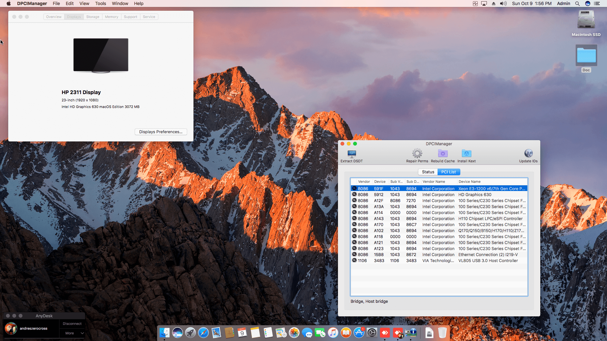Select the Xeon E3-1200 v6/7th Gen row
The width and height of the screenshot is (607, 341).
pyautogui.click(x=439, y=188)
